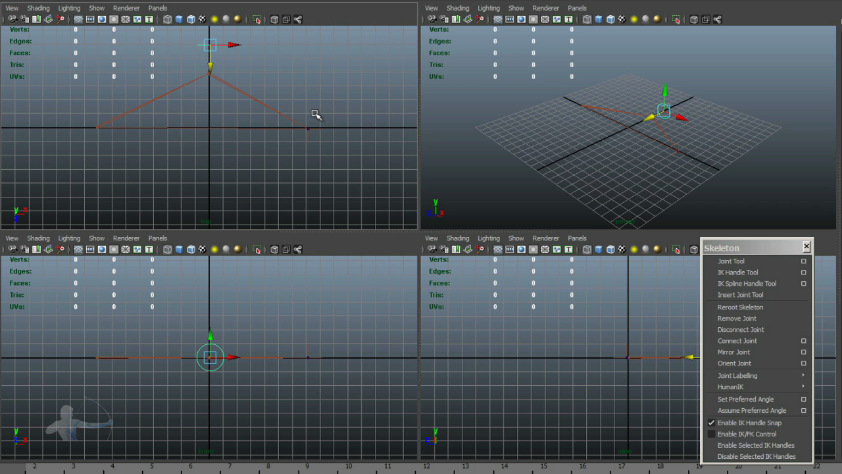Open Mirror Joint option box

point(803,352)
